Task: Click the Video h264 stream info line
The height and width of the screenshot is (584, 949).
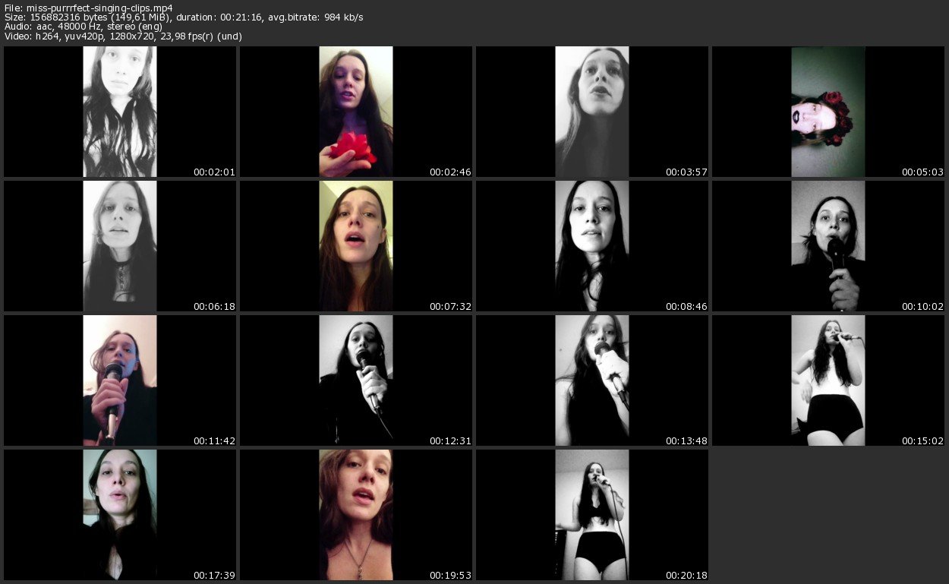Action: pos(123,36)
